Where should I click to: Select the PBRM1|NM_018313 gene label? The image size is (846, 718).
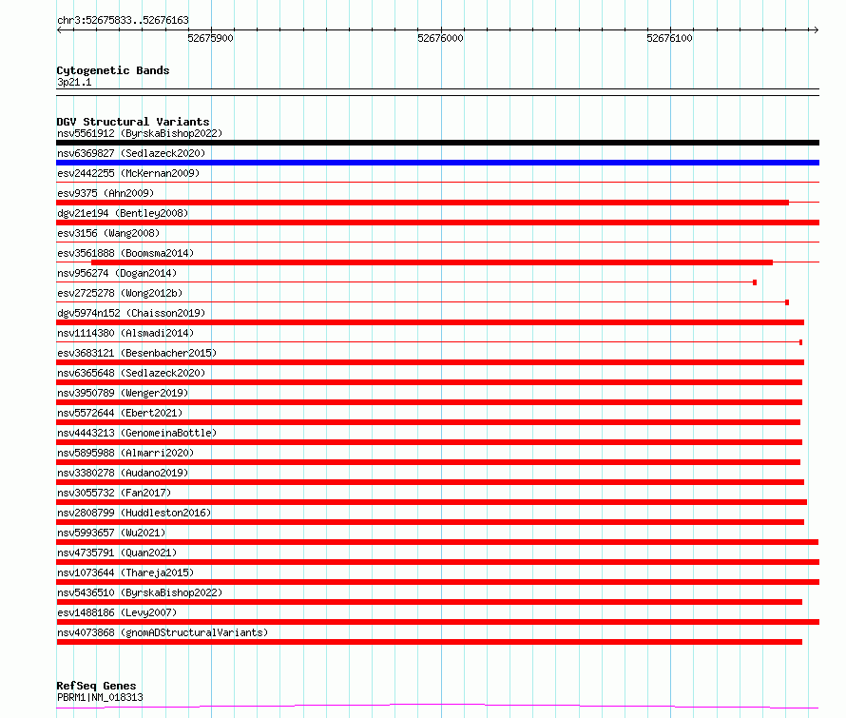pyautogui.click(x=101, y=697)
